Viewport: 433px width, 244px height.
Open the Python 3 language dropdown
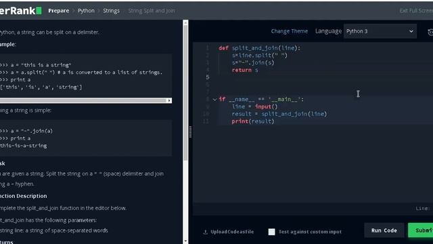(380, 31)
